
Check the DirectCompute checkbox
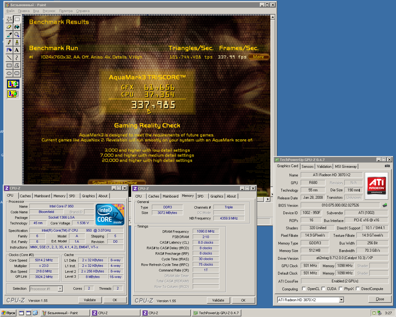pos(358,289)
